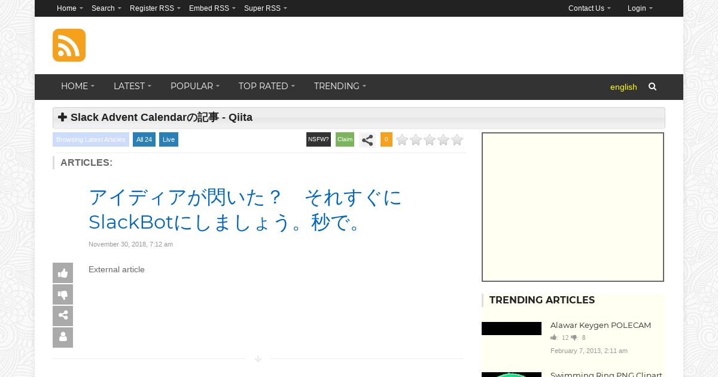718x377 pixels.
Task: Rate the channel three stars
Action: [430, 140]
